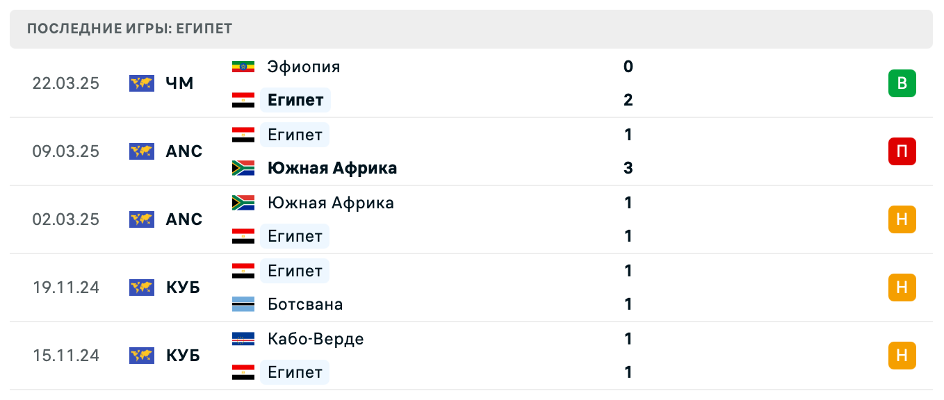Open the Эфиопия team link

[304, 67]
